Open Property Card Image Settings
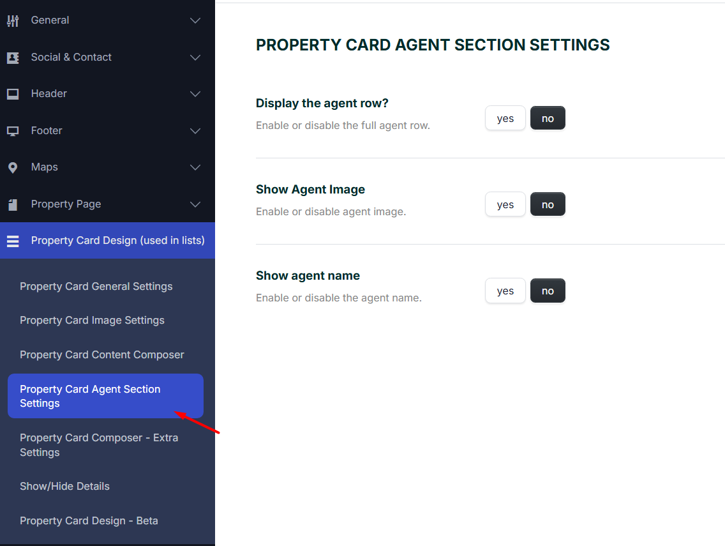The width and height of the screenshot is (725, 546). point(92,320)
